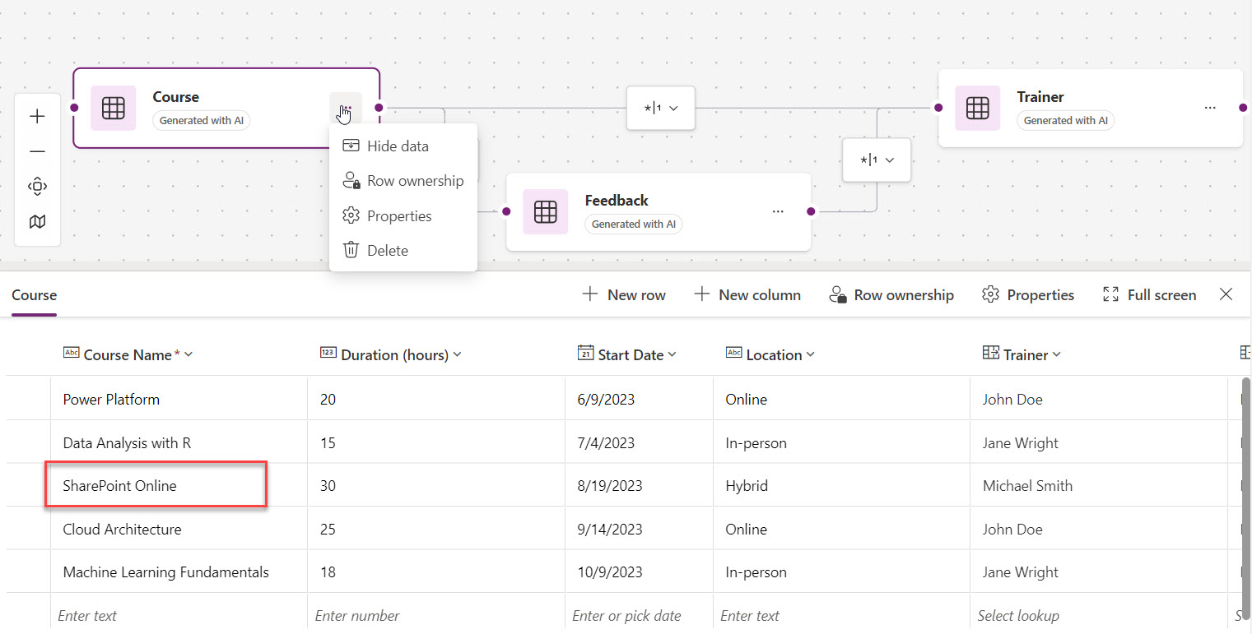Click the zoom in plus icon
This screenshot has width=1252, height=634.
37,117
